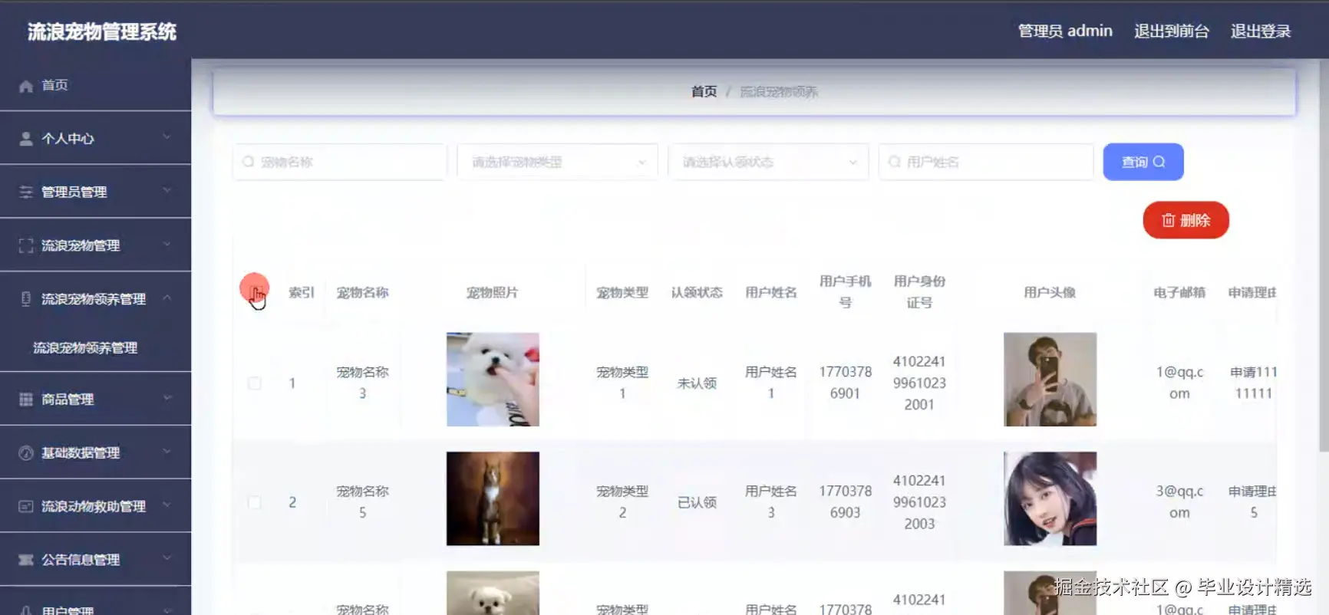The height and width of the screenshot is (615, 1329).
Task: Open the 个人中心 sidebar menu
Action: 95,138
